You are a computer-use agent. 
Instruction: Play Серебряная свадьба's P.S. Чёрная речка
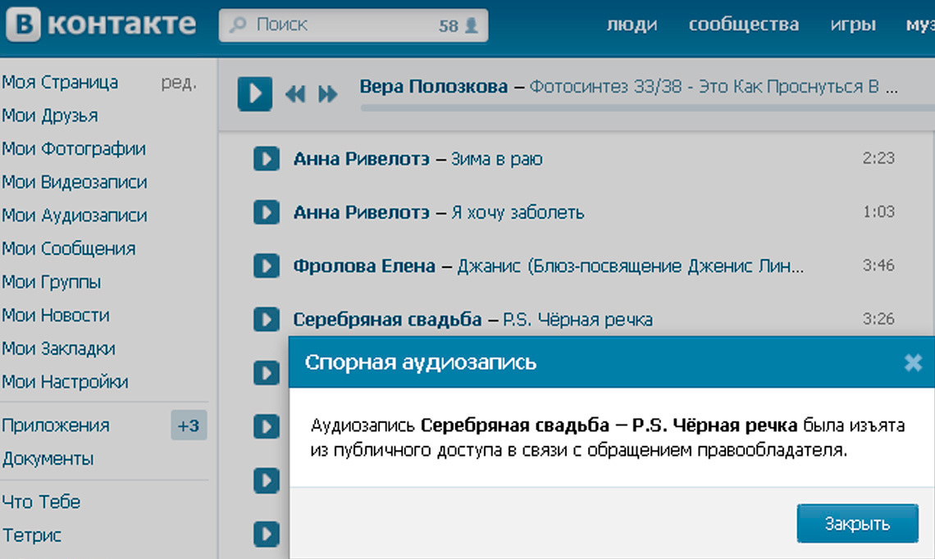point(267,320)
